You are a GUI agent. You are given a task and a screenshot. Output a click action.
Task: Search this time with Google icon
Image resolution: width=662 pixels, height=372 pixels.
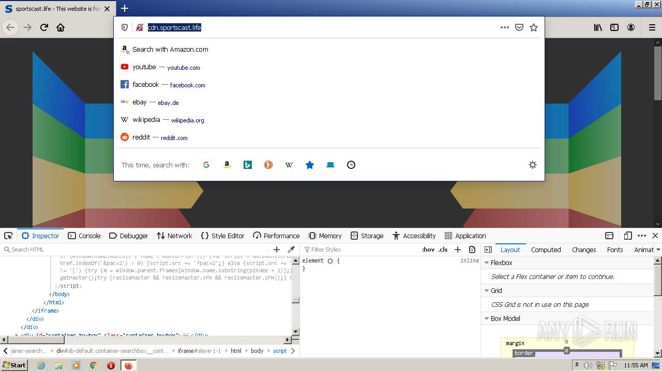pyautogui.click(x=206, y=165)
